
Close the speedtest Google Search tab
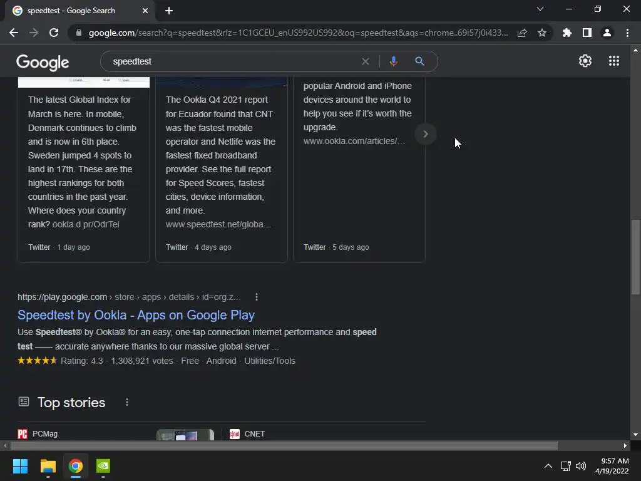[x=145, y=11]
